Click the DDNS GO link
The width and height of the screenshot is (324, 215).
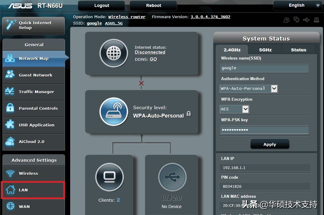[x=153, y=59]
